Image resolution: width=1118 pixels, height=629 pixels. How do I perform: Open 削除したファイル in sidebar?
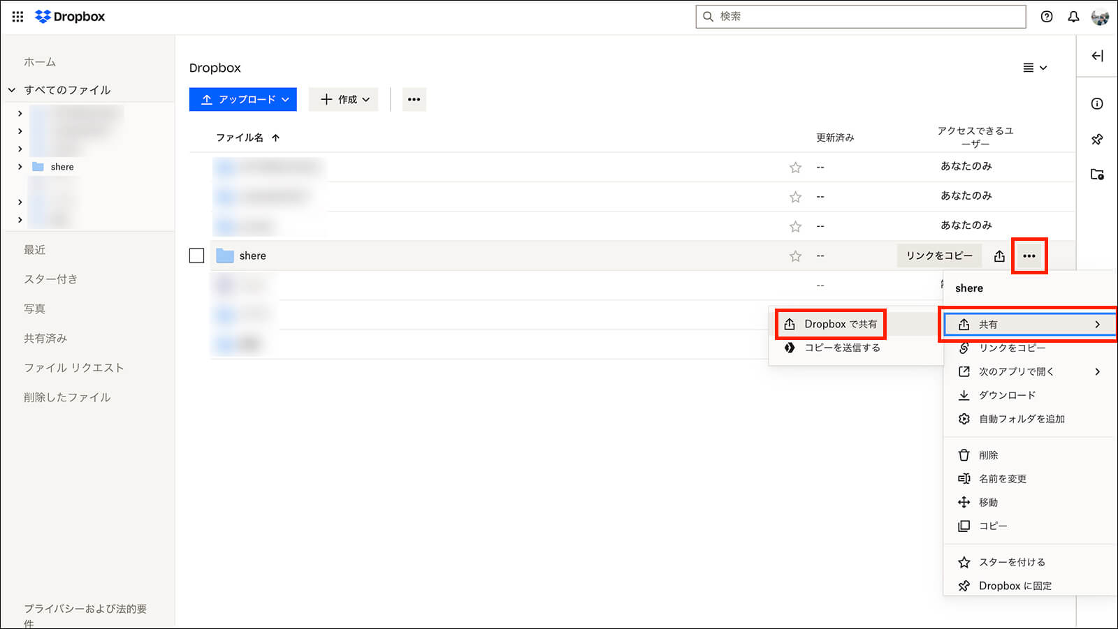click(x=67, y=397)
